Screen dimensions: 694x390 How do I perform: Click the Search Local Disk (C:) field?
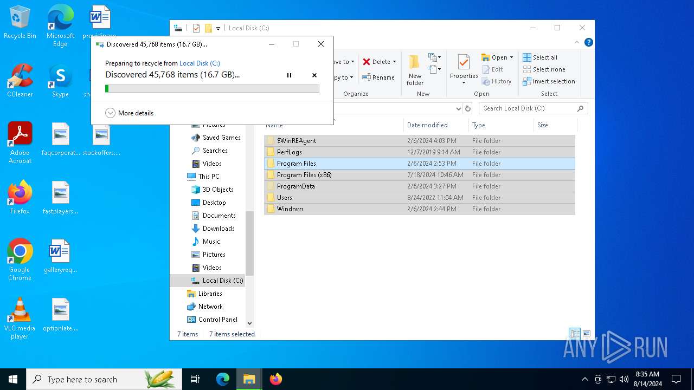(533, 108)
